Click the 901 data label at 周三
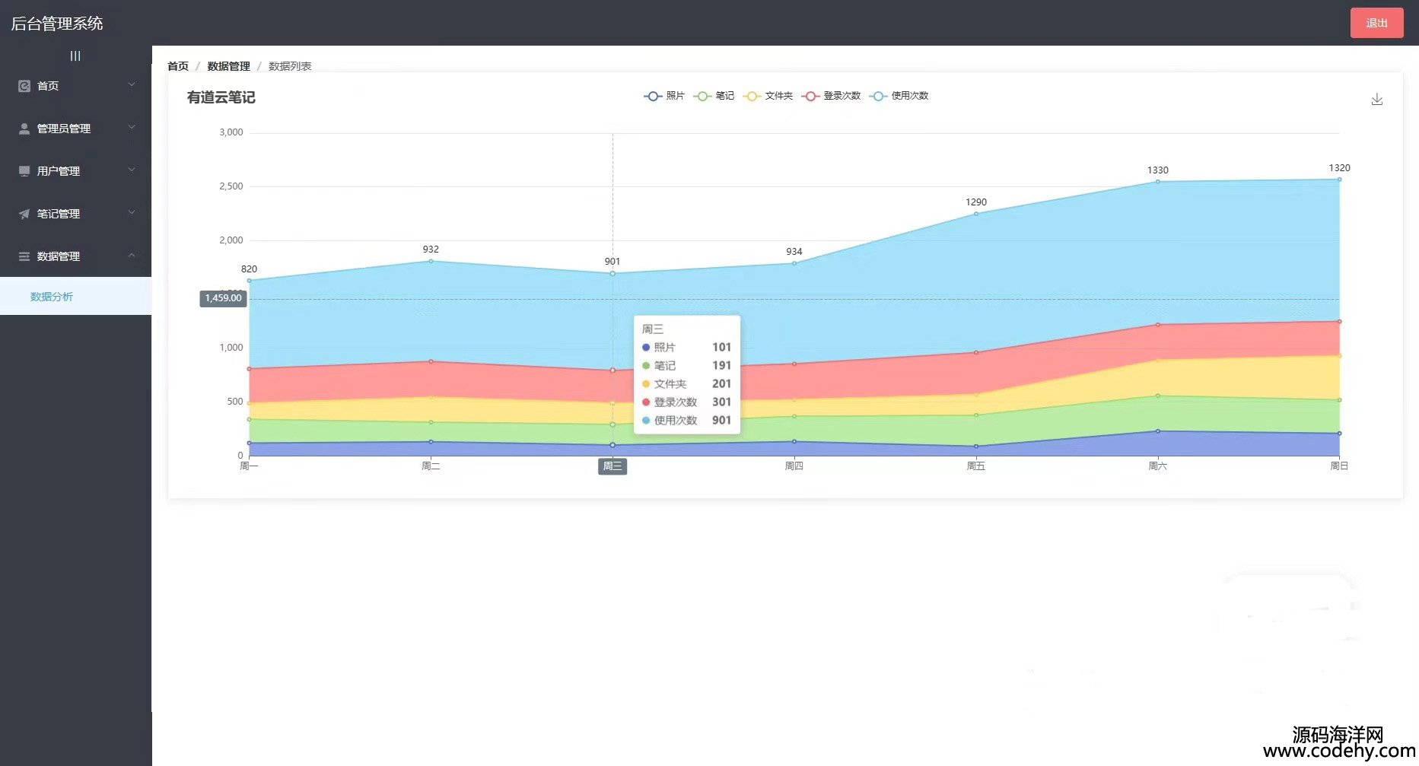This screenshot has height=766, width=1419. click(x=612, y=262)
